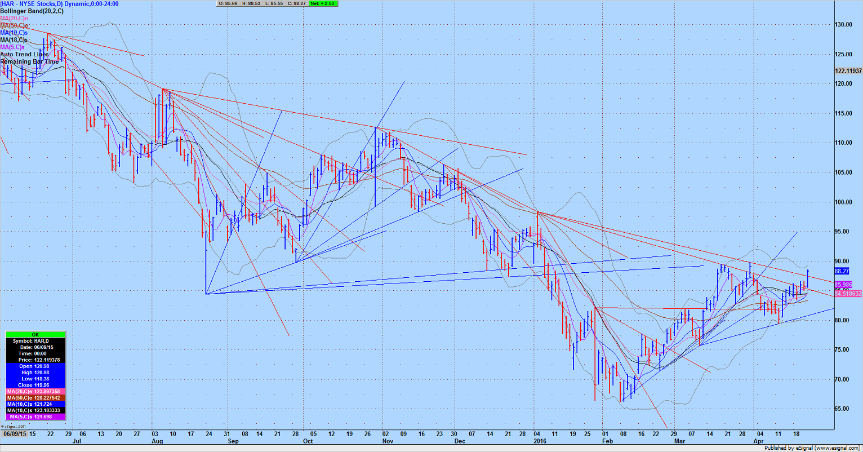Click the Oct month label on the time axis
Image resolution: width=863 pixels, height=452 pixels.
[308, 441]
